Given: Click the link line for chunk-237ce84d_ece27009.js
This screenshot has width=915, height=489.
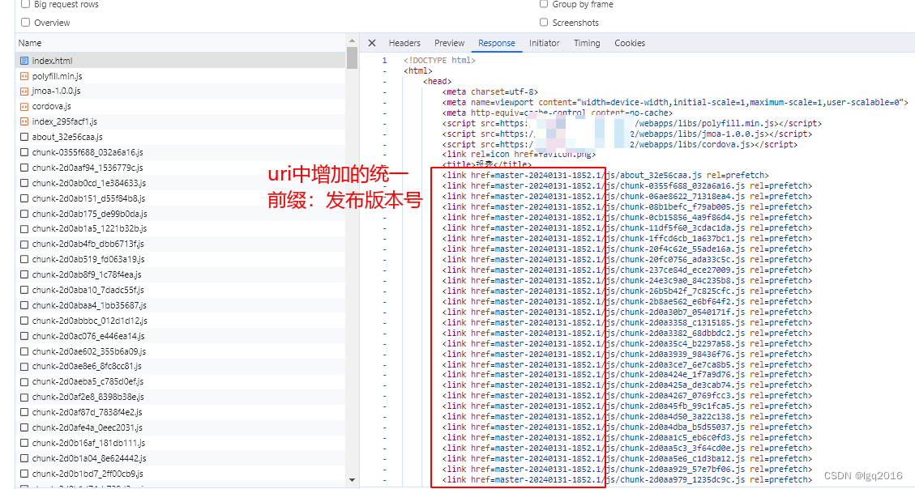Looking at the screenshot, I should (626, 270).
